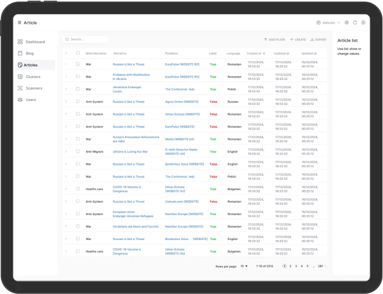The image size is (383, 294).
Task: Click the EXPORT button
Action: (x=318, y=40)
